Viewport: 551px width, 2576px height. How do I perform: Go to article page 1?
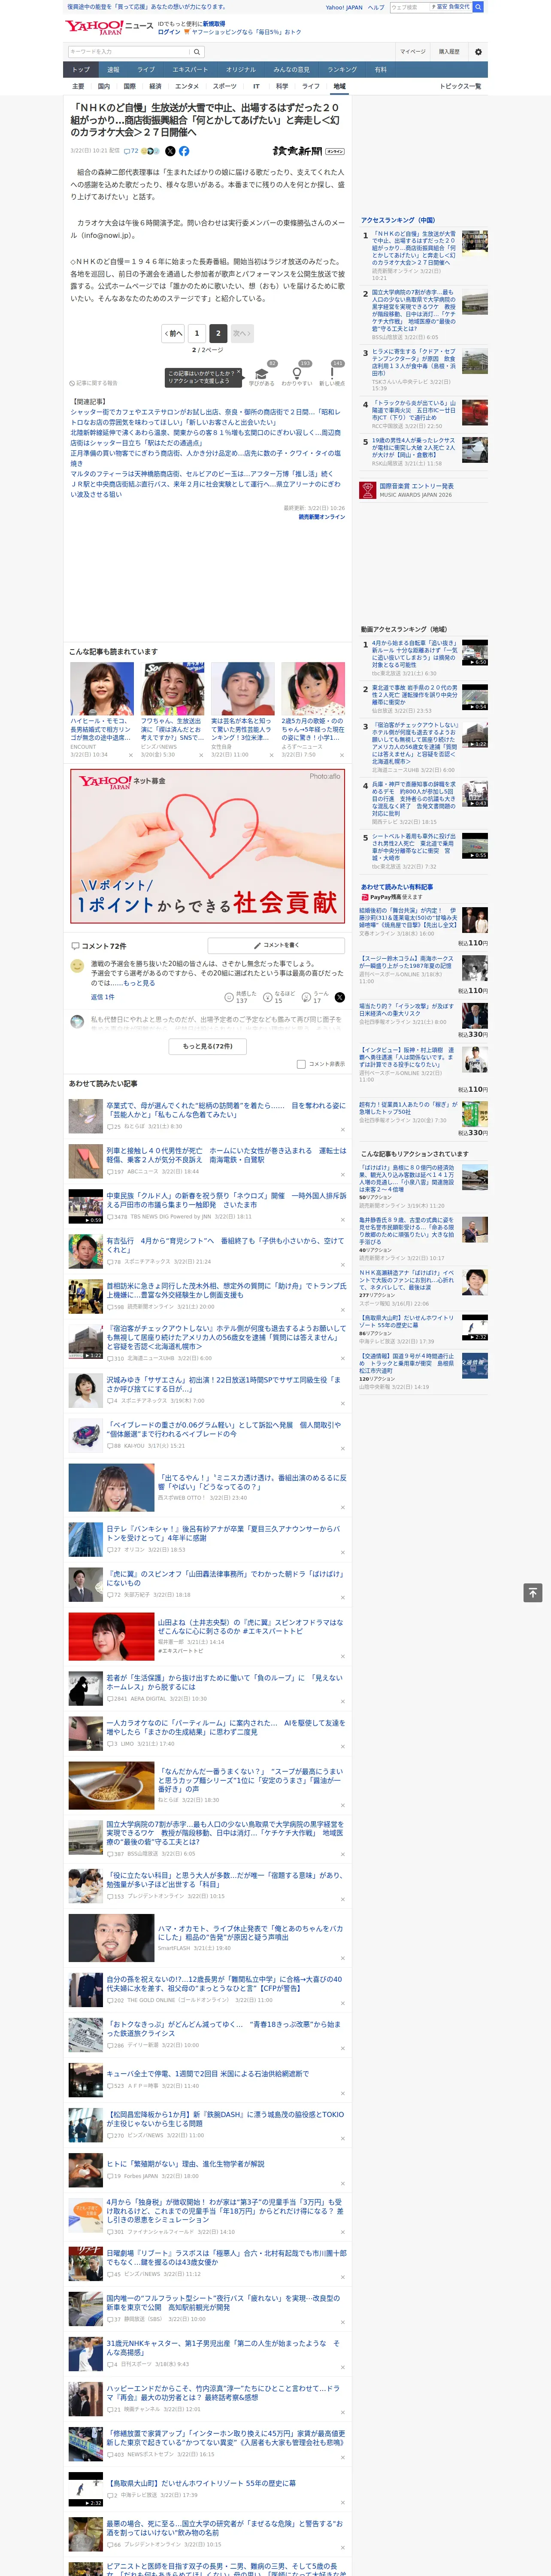197,333
